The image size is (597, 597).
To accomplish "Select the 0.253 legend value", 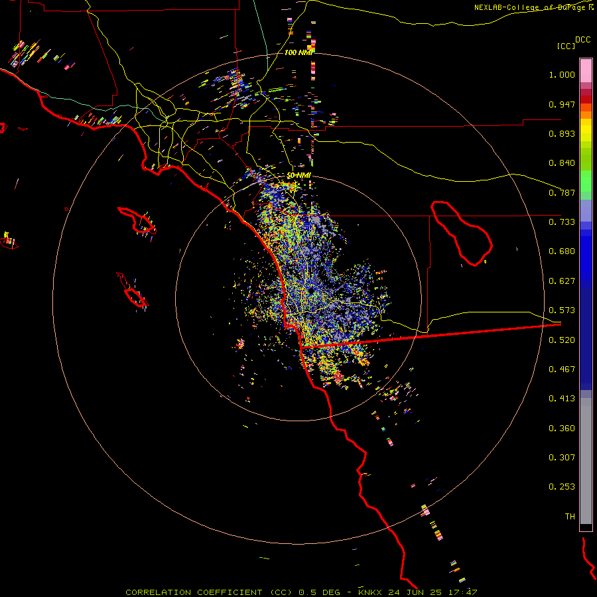I will [562, 487].
